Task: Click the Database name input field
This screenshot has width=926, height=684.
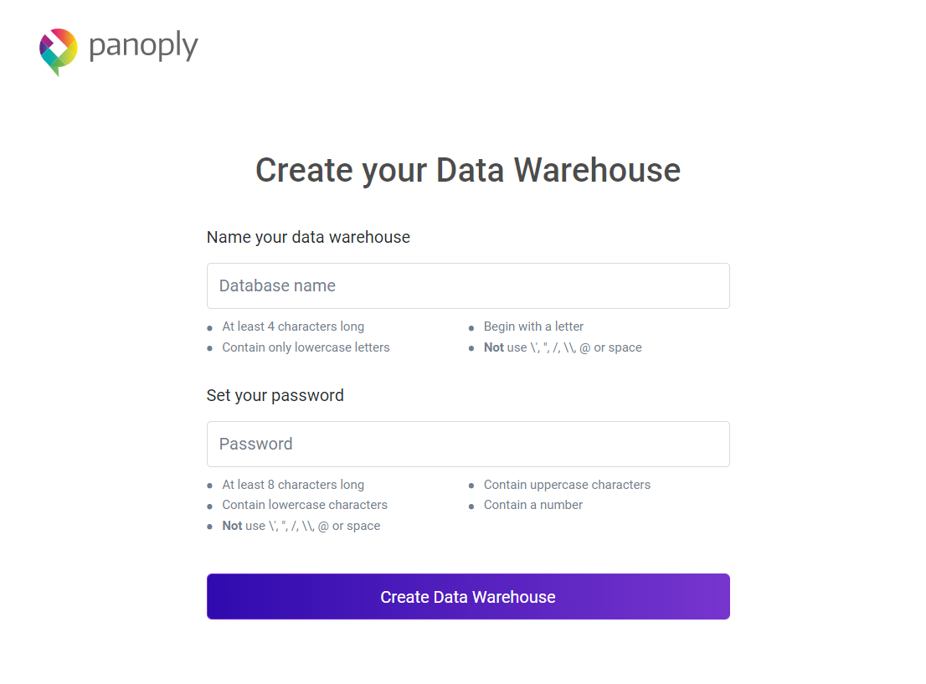Action: pyautogui.click(x=468, y=286)
